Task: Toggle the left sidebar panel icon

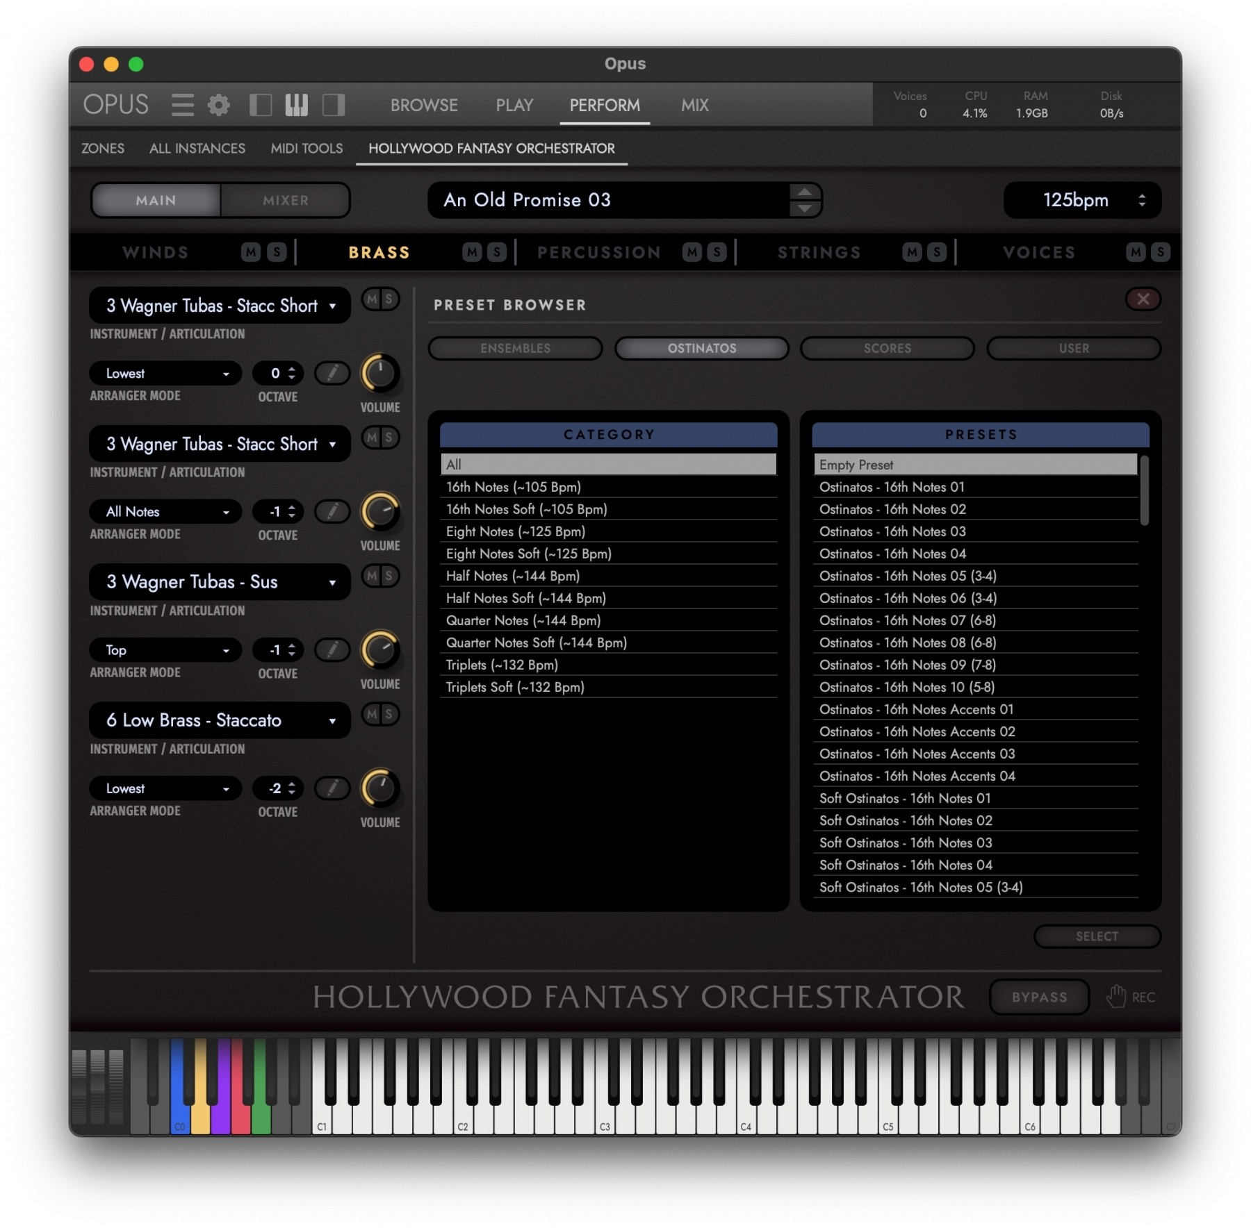Action: coord(260,105)
